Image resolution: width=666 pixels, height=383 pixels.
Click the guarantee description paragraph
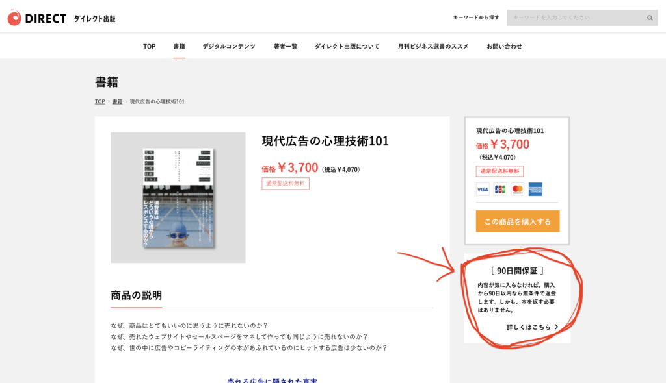tap(517, 297)
